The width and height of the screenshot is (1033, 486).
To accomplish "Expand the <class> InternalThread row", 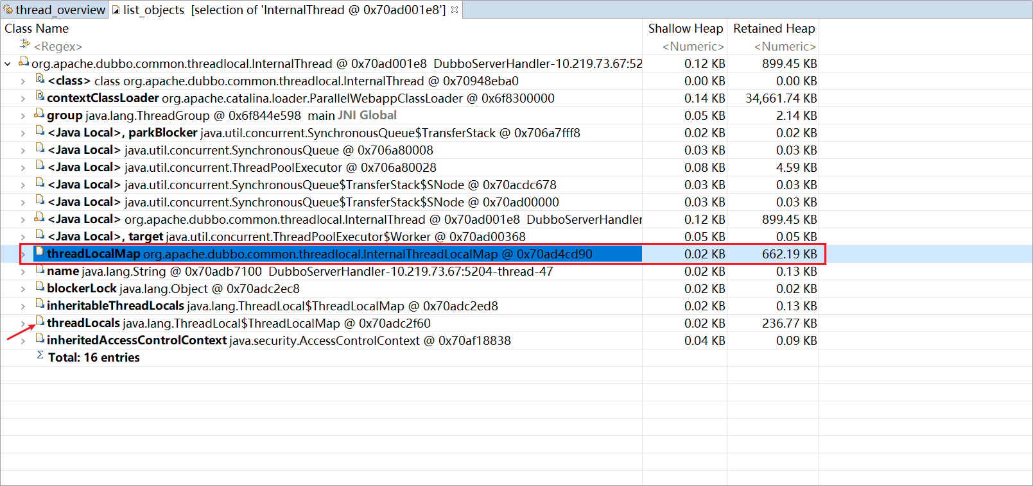I will [x=23, y=81].
